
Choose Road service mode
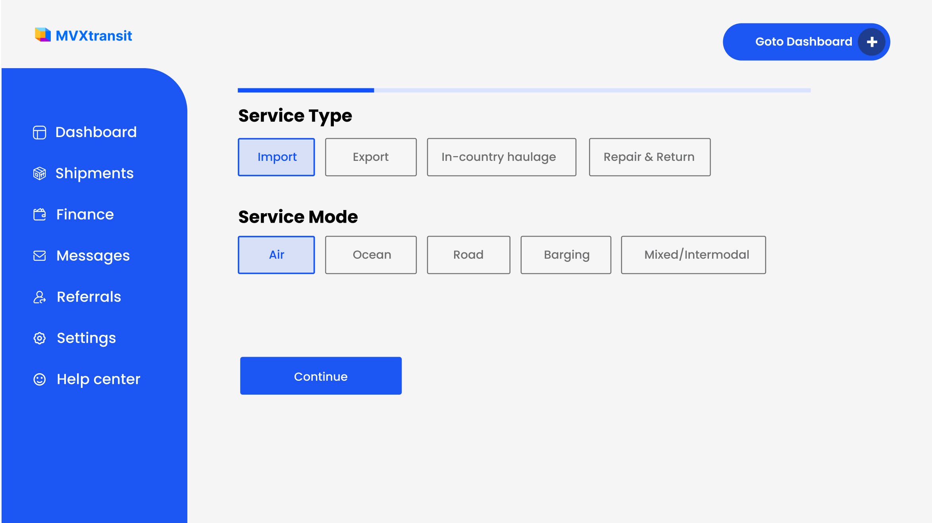[x=468, y=255]
